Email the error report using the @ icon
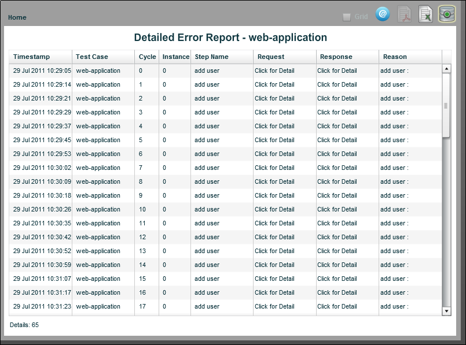 click(383, 14)
